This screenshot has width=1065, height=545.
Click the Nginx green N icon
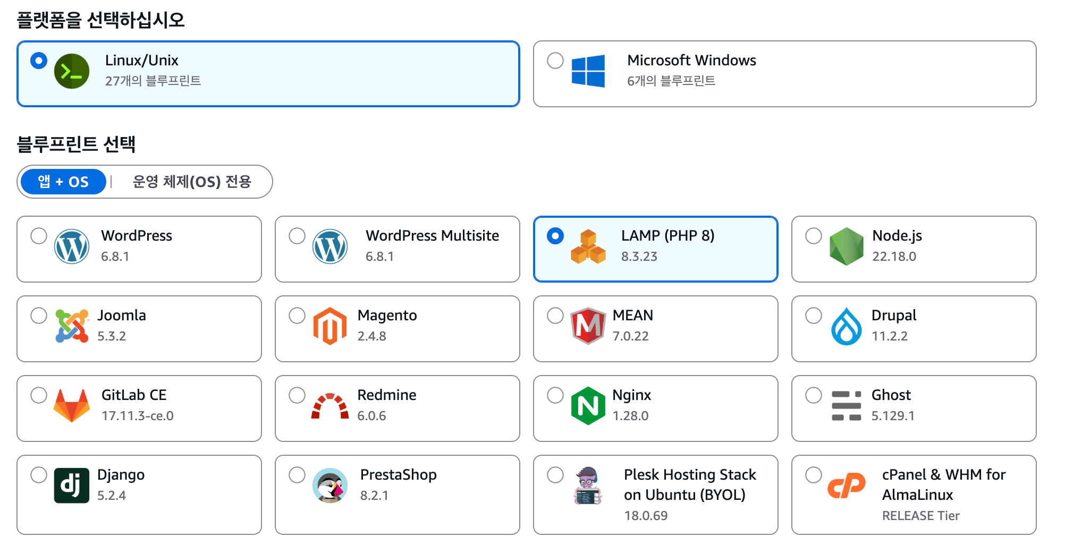[x=588, y=406]
